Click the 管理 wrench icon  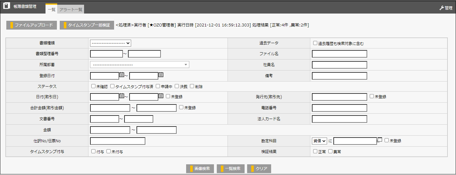442,8
